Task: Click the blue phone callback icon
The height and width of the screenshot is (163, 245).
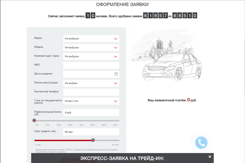Action: point(202,142)
